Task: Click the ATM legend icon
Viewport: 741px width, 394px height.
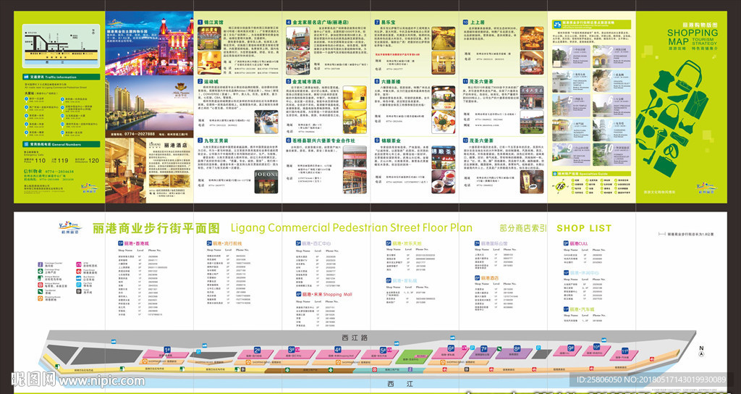Action: pyautogui.click(x=78, y=264)
